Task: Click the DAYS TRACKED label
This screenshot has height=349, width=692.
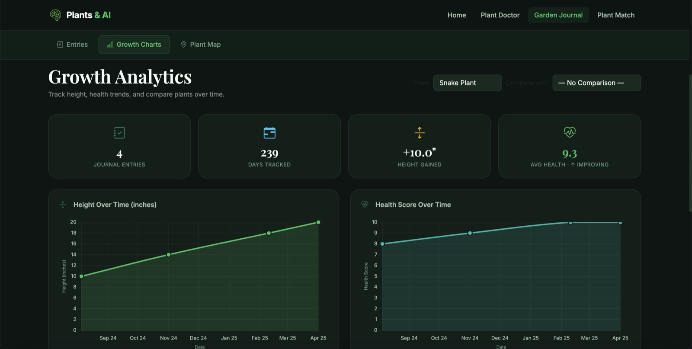Action: [269, 165]
